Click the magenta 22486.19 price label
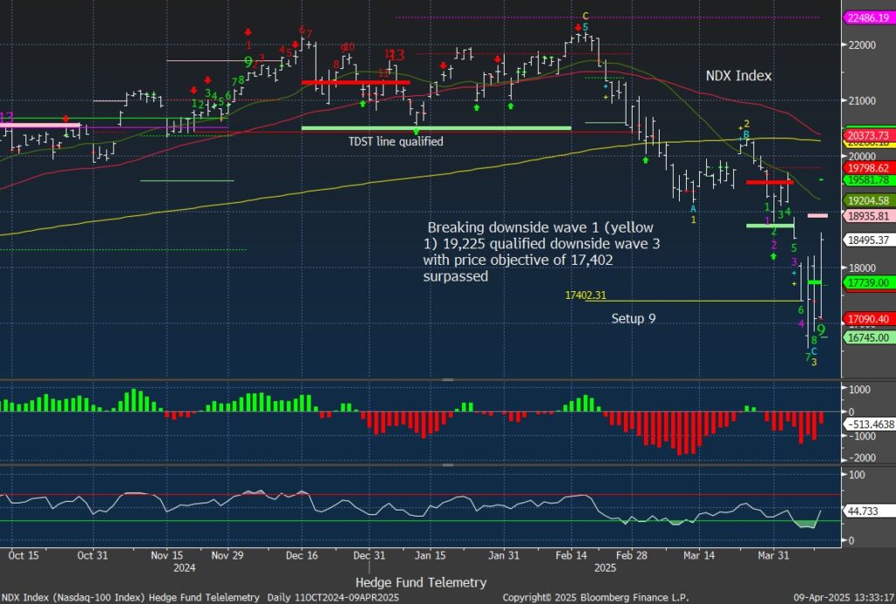 (869, 17)
